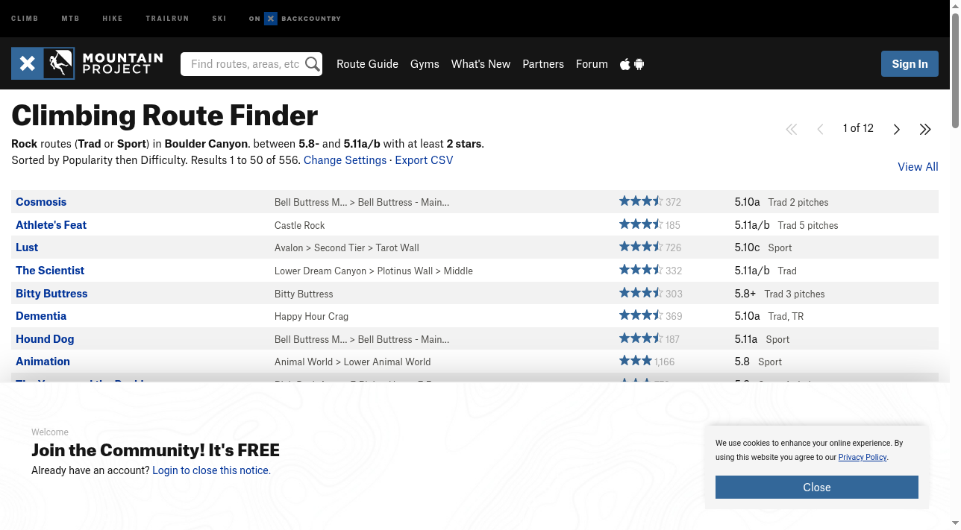Image resolution: width=961 pixels, height=530 pixels.
Task: Click Happy Hour Crag area text
Action: click(x=311, y=316)
